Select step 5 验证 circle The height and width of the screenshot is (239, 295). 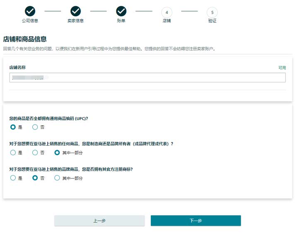(212, 12)
